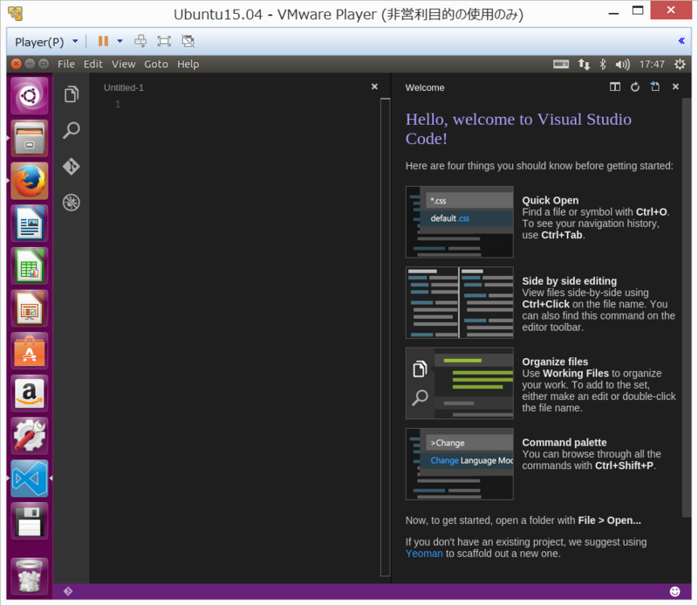698x606 pixels.
Task: Open the File menu
Action: [x=66, y=64]
